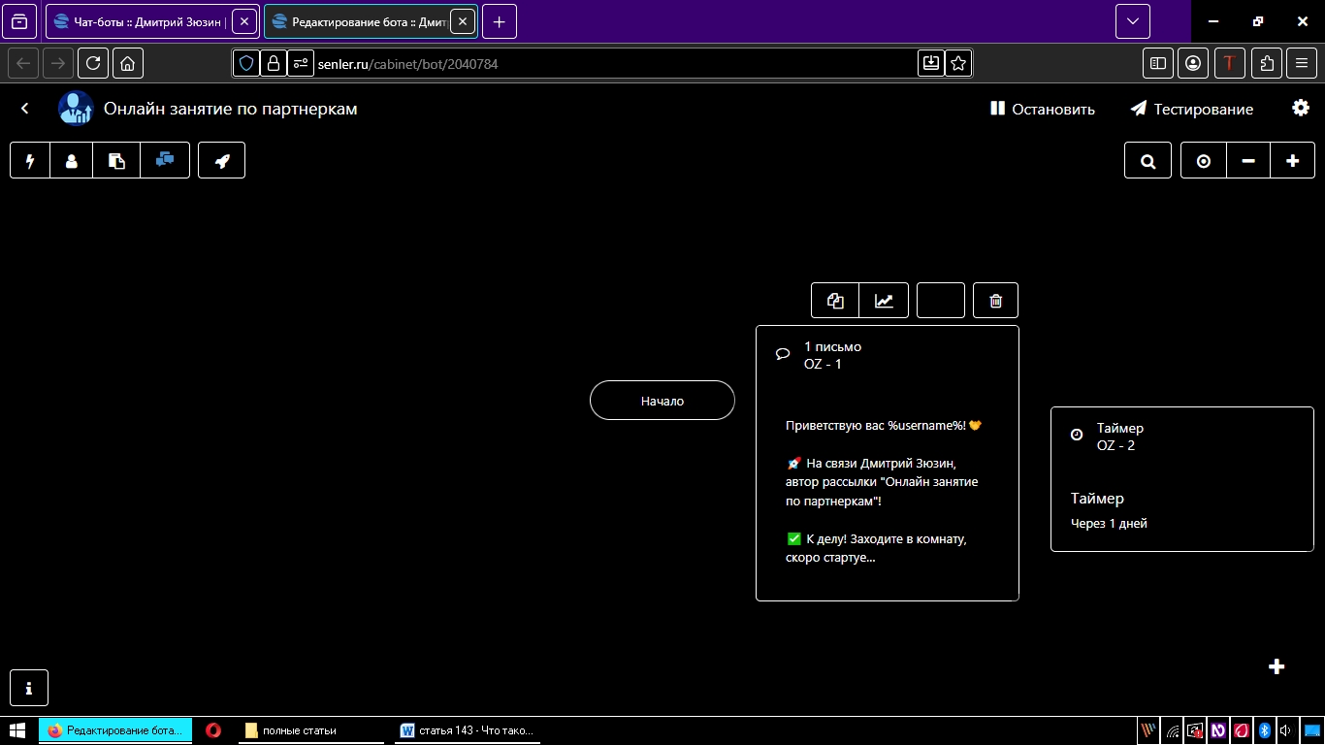Screen dimensions: 1325x745
Task: Click the lightning bolt triggers icon
Action: point(30,161)
